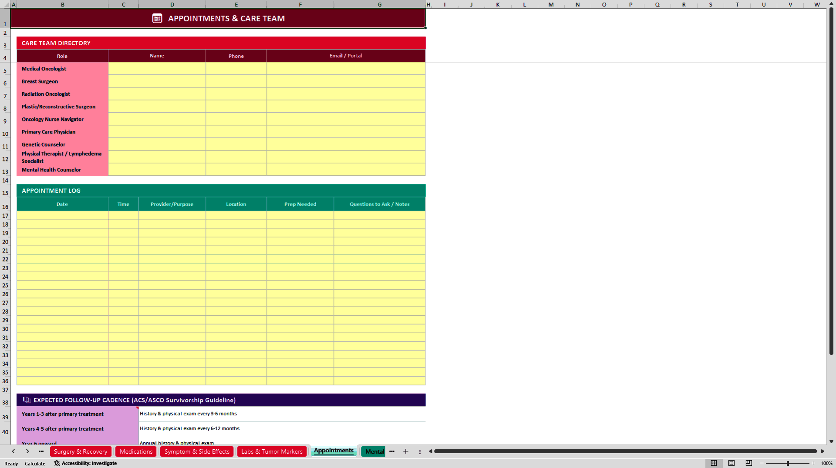Viewport: 836px width, 468px height.
Task: Switch to Labs & Tumor Markers sheet
Action: 272,451
